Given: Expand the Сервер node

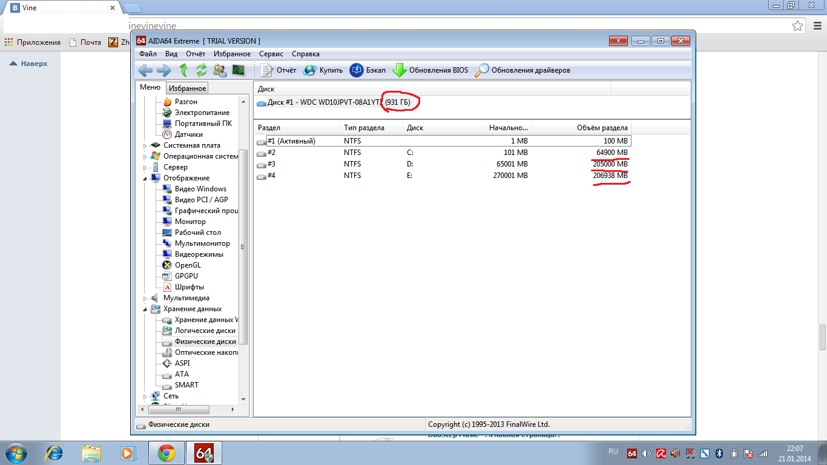Looking at the screenshot, I should click(145, 168).
